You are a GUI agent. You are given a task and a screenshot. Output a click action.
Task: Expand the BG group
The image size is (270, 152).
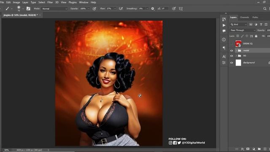(x=236, y=56)
